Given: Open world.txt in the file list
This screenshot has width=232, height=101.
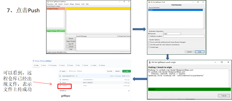Looking at the screenshot, I should coord(65,85).
